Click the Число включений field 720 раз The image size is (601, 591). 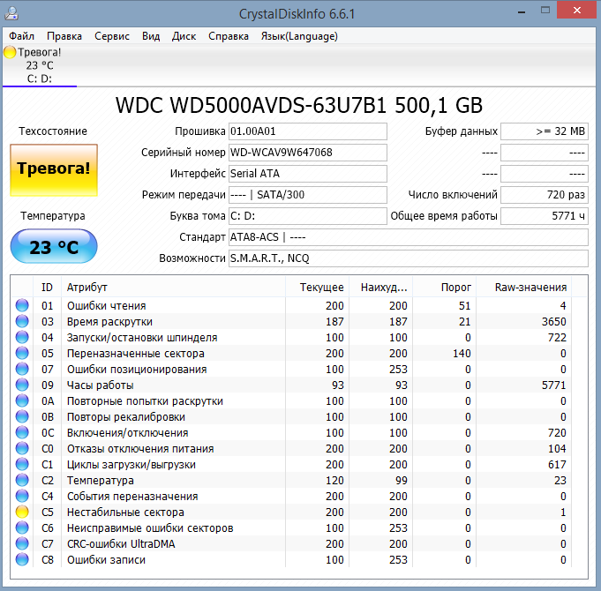(x=545, y=195)
